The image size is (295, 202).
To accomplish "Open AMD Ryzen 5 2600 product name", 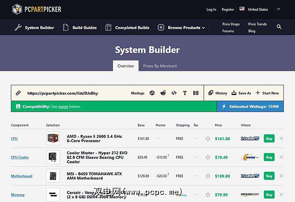I will (x=94, y=139).
